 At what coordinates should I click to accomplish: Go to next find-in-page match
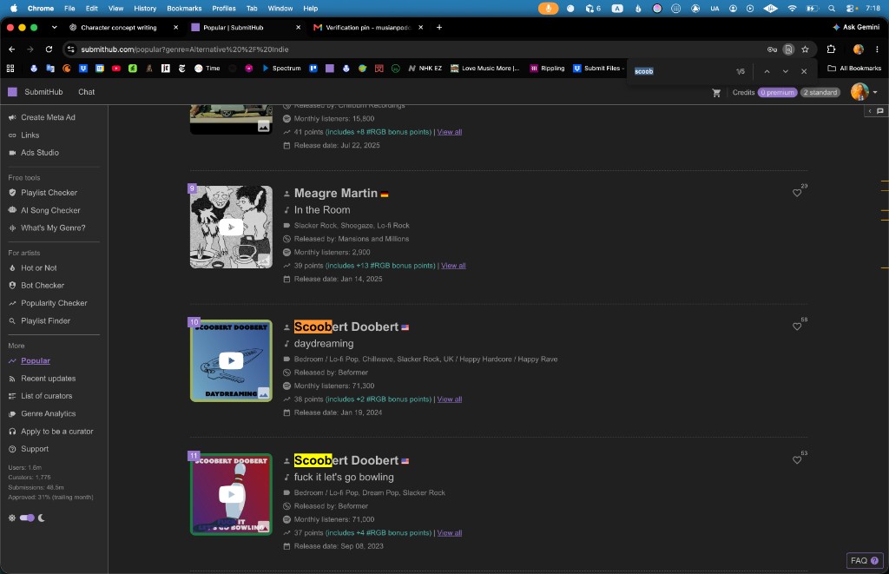pos(785,71)
